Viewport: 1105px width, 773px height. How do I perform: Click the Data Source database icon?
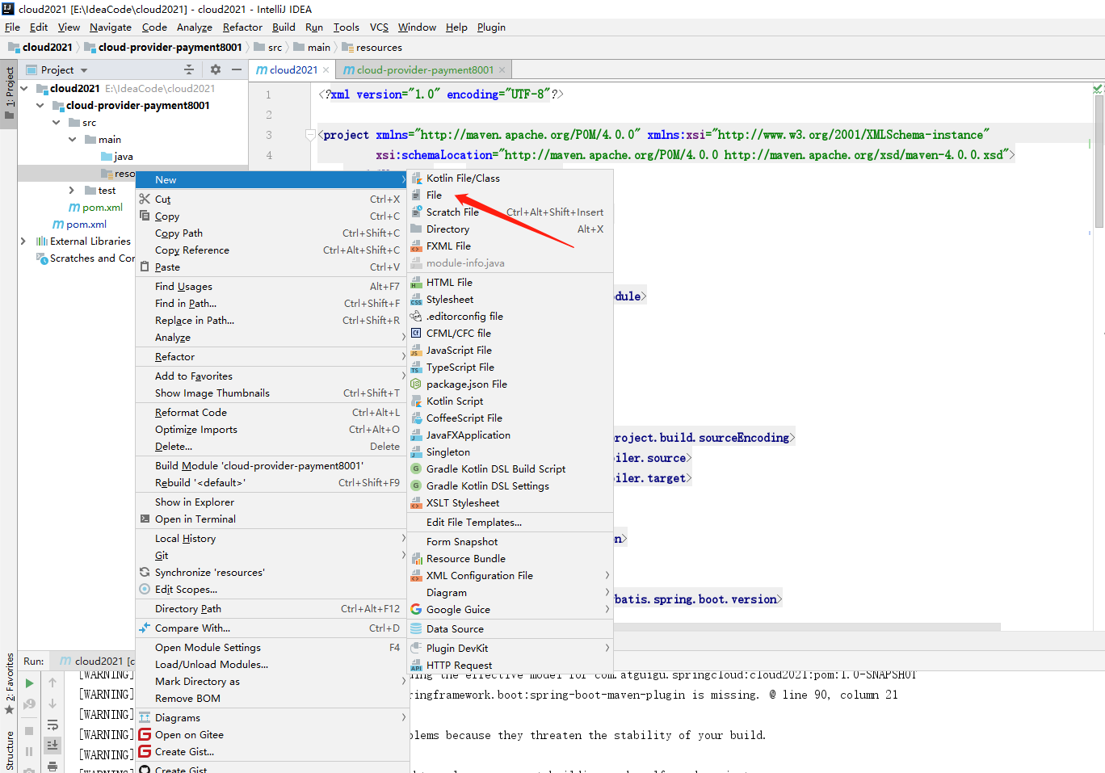(x=416, y=628)
